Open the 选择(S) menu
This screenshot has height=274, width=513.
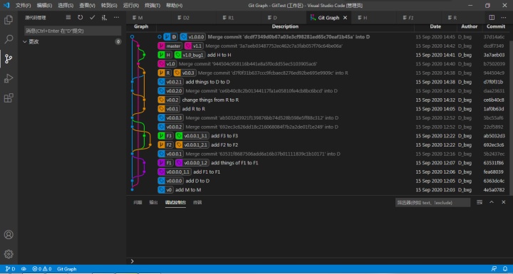click(66, 6)
